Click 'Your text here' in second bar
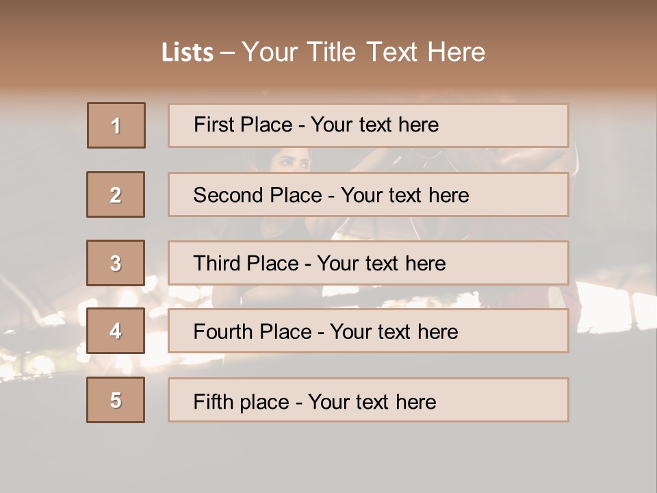The width and height of the screenshot is (657, 493). 404,195
